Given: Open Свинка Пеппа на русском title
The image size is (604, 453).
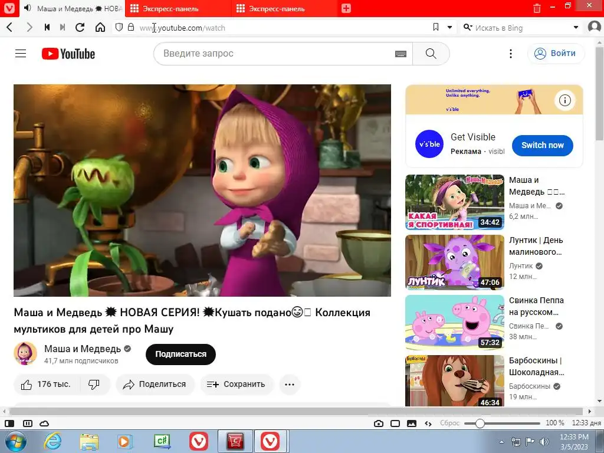Looking at the screenshot, I should 536,306.
